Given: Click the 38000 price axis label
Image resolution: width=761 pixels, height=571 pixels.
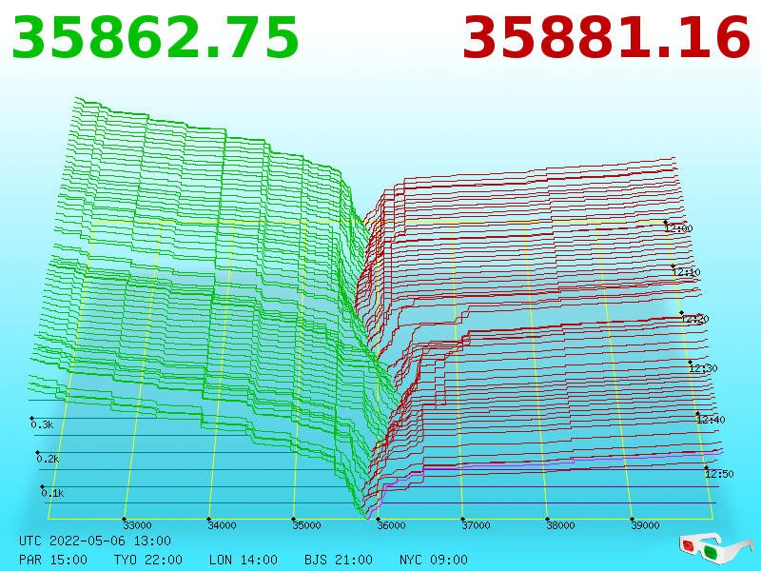Looking at the screenshot, I should tap(560, 525).
